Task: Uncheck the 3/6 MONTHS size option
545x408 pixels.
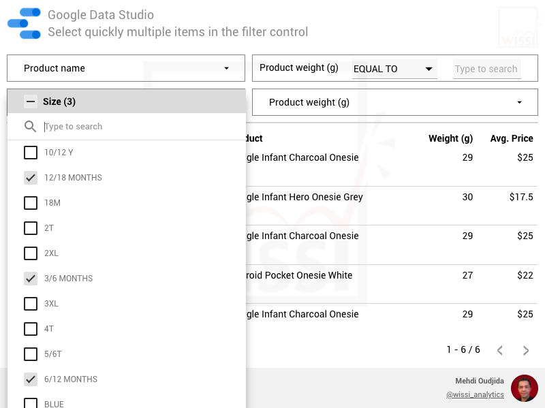Action: coord(31,279)
